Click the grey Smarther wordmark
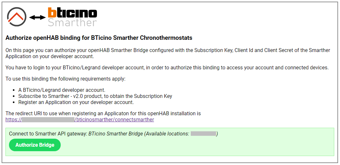 pyautogui.click(x=72, y=22)
